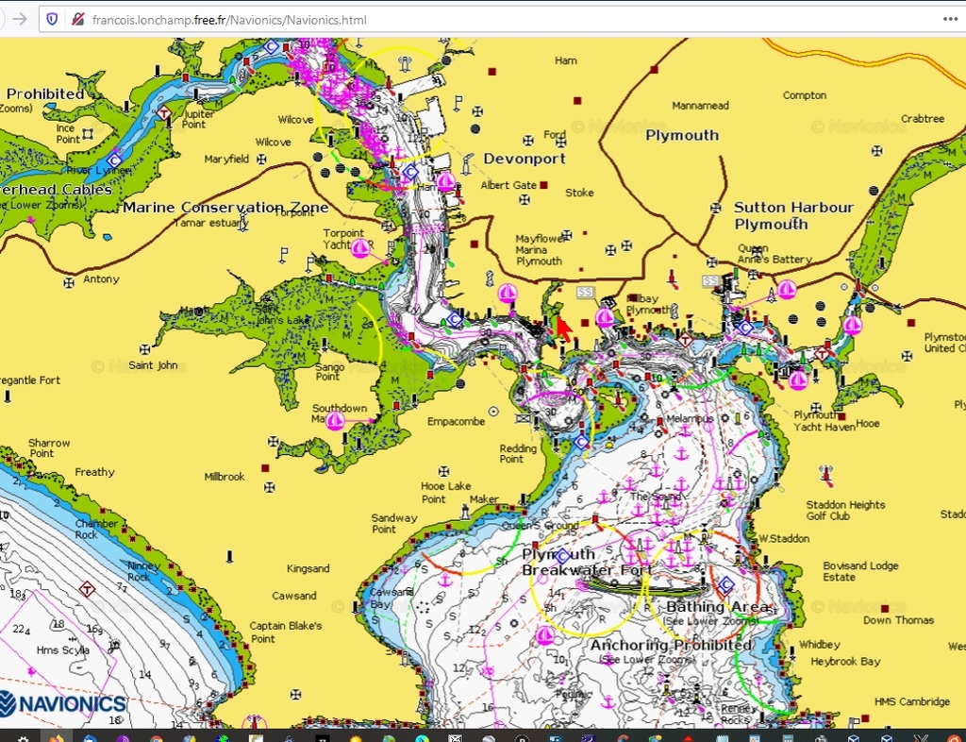966x742 pixels.
Task: Click the cross-circle icon beside Antony
Action: click(69, 283)
